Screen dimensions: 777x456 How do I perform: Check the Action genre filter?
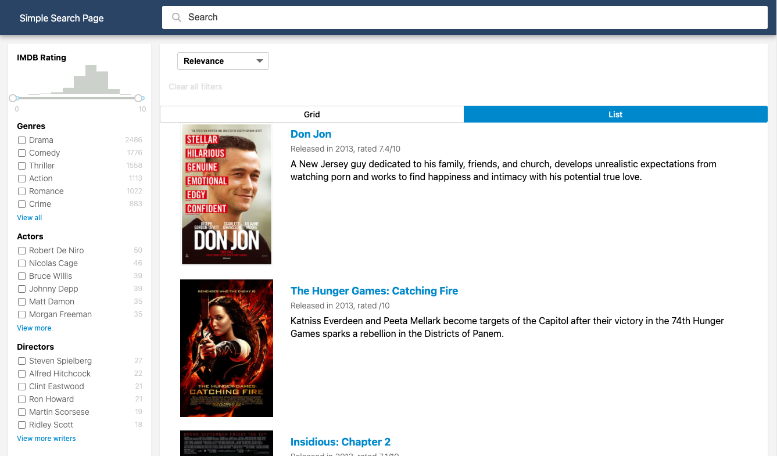22,178
